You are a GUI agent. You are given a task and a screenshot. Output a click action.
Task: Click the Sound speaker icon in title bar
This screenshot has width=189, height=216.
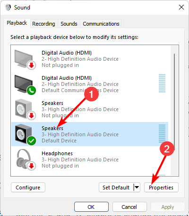[8, 7]
